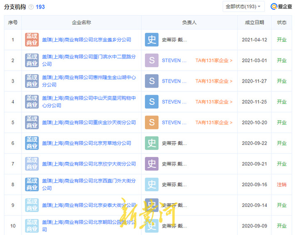Image resolution: width=295 pixels, height=235 pixels.
Task: Open TA有131家企业 link in row 2
Action: [x=213, y=61]
